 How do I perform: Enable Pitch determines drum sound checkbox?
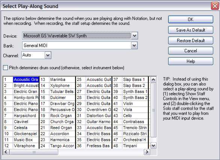point(6,68)
